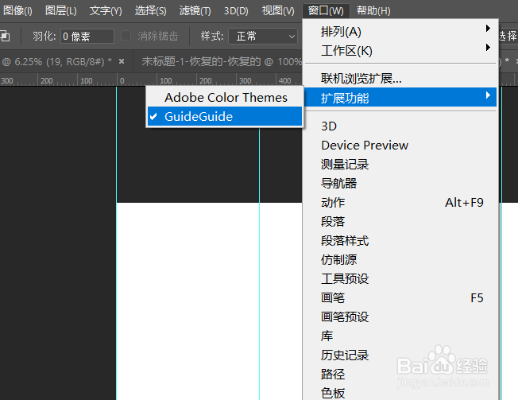Image resolution: width=518 pixels, height=400 pixels.
Task: Open the 3D(D) menu
Action: point(236,11)
